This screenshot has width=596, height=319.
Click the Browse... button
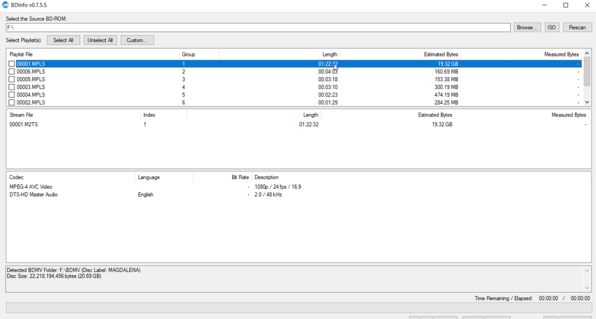coord(528,27)
